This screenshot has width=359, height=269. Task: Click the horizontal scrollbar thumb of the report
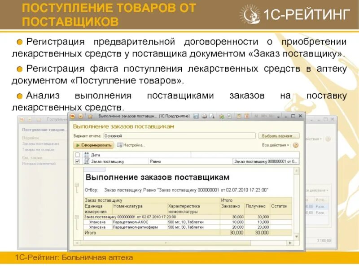tap(166, 243)
